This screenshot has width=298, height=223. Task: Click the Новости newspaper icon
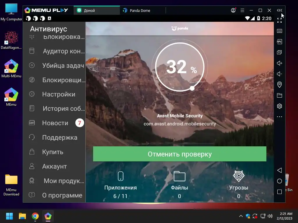(x=32, y=123)
